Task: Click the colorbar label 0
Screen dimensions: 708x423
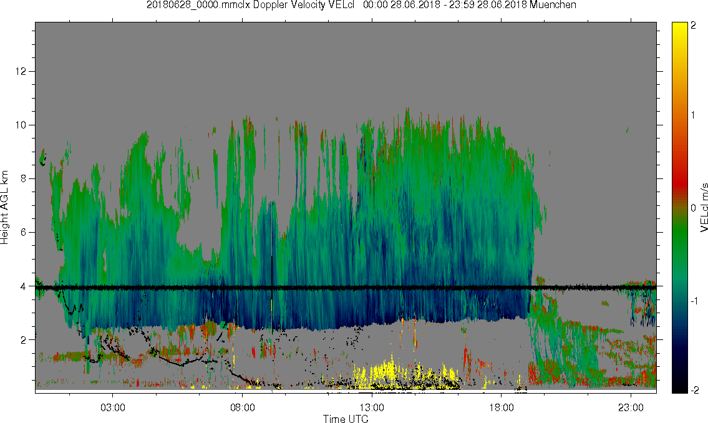Action: [x=694, y=208]
